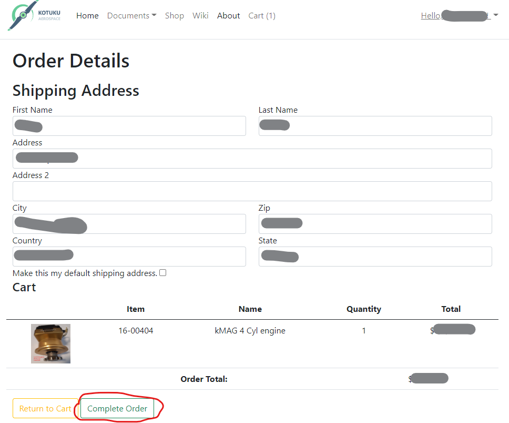This screenshot has height=423, width=509.
Task: Click the State input field
Action: [375, 257]
